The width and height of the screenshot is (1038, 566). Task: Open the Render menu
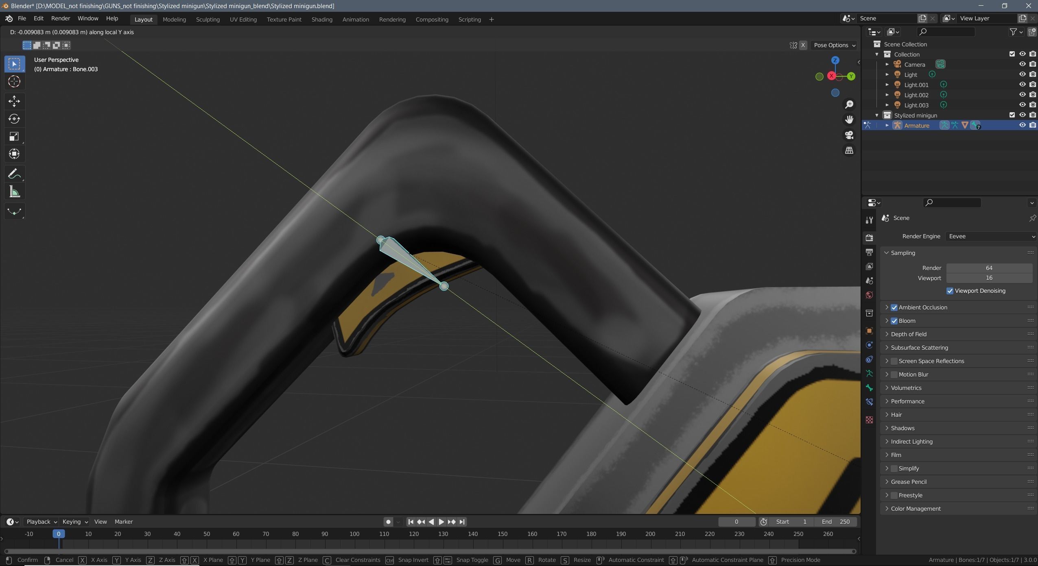[x=60, y=18]
